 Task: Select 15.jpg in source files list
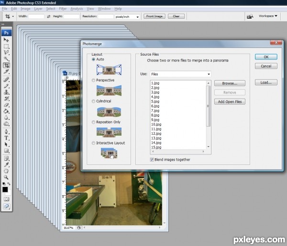[156, 147]
